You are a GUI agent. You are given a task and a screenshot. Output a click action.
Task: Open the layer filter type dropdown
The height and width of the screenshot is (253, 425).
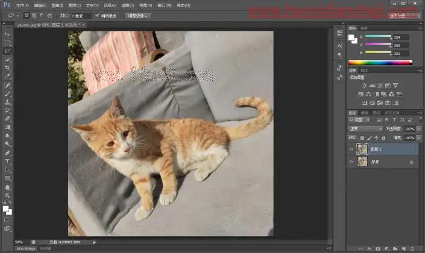click(359, 120)
